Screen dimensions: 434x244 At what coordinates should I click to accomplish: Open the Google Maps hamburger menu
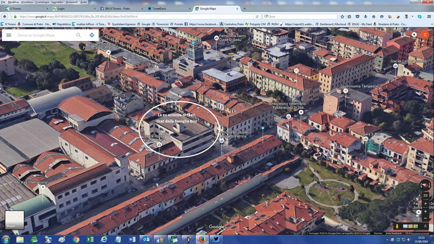pyautogui.click(x=9, y=35)
